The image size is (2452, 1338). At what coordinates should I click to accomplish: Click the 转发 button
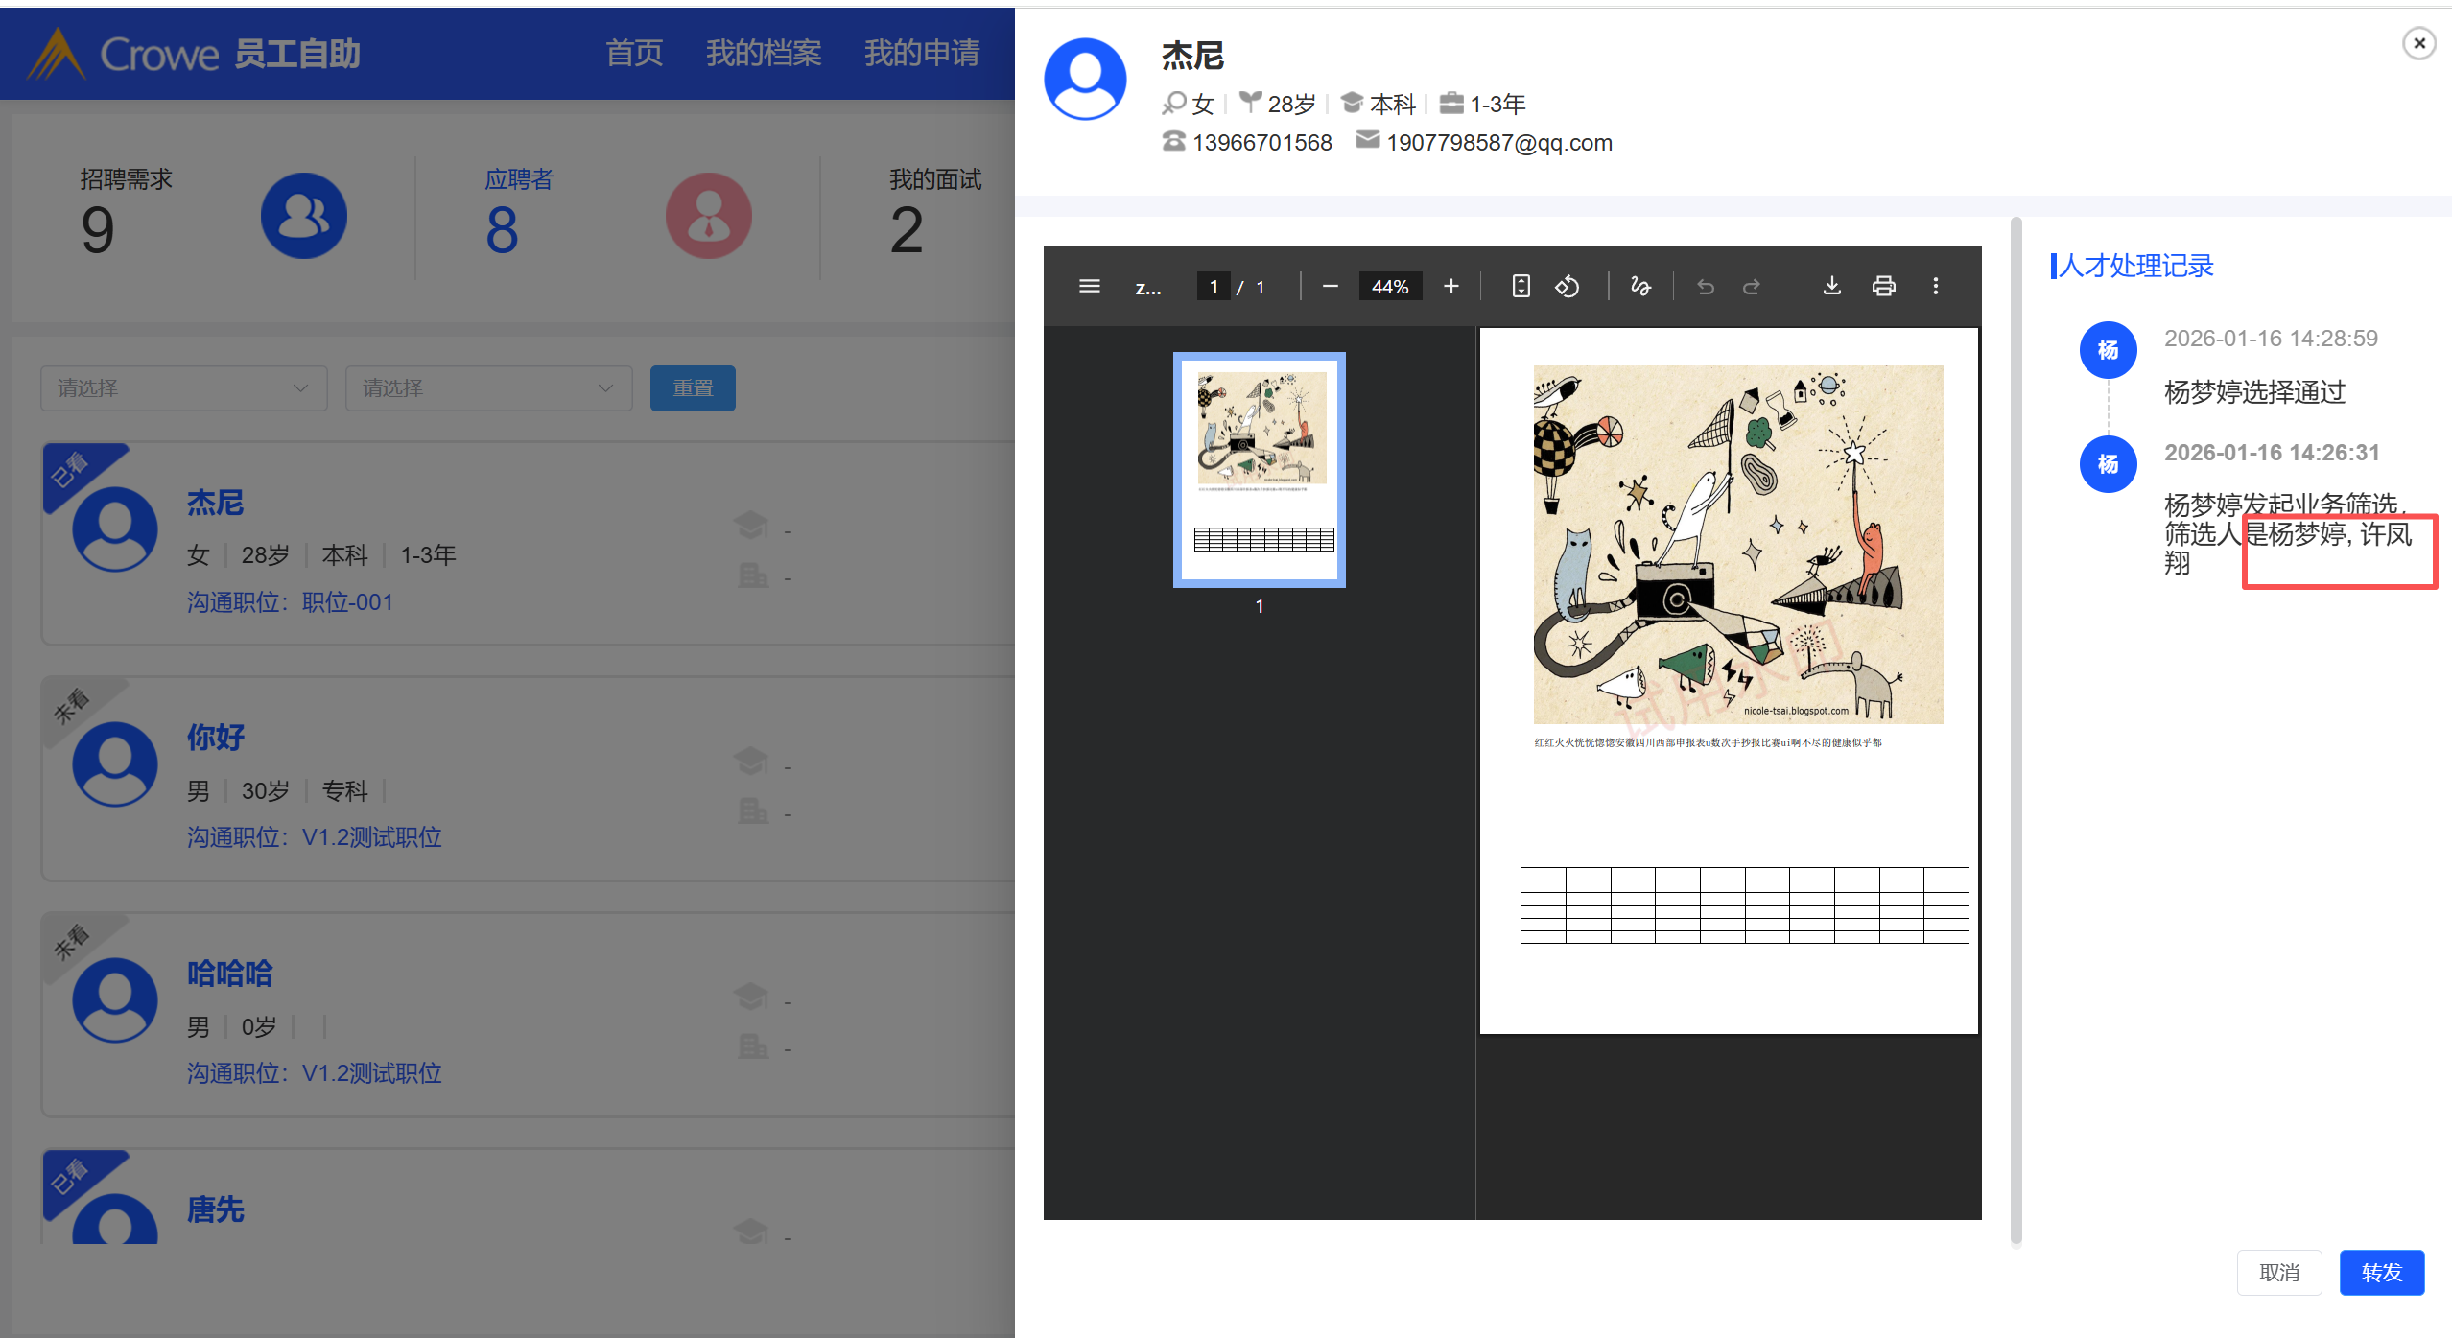[x=2381, y=1272]
